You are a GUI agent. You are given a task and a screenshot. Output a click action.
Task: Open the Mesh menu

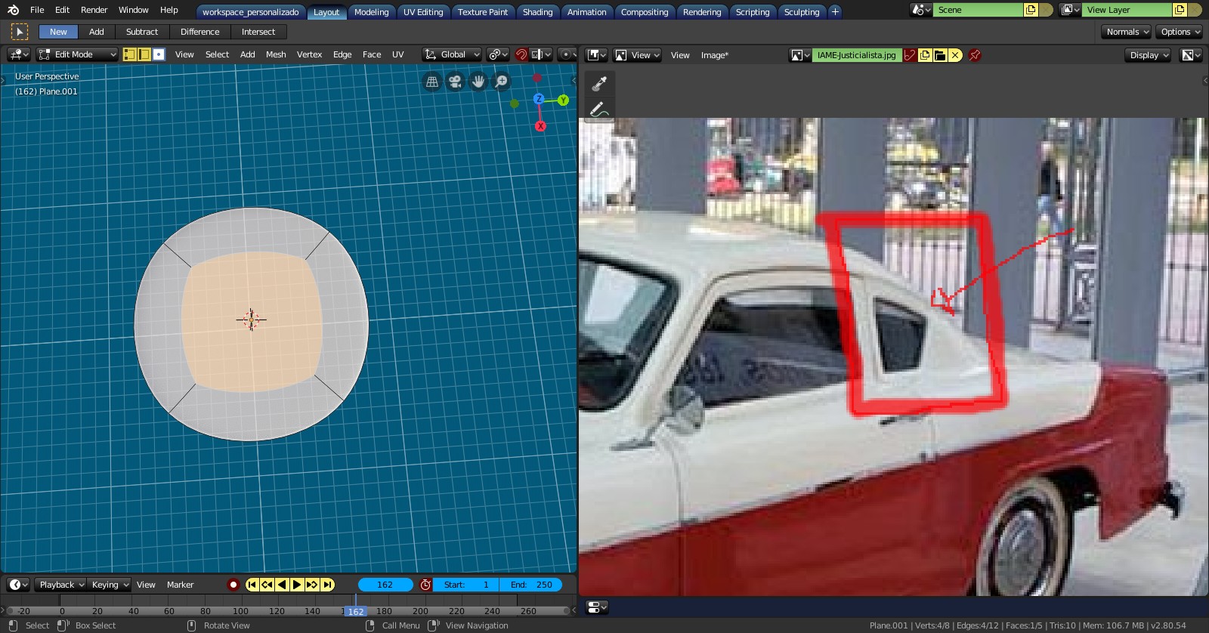[x=276, y=54]
